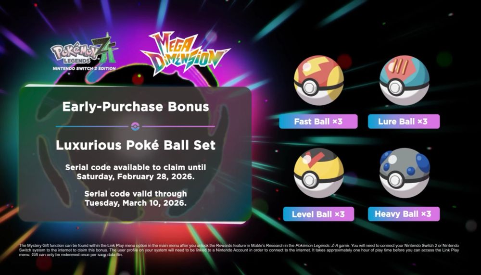Click the Mega Dimension logo
The width and height of the screenshot is (481, 275).
pyautogui.click(x=185, y=54)
